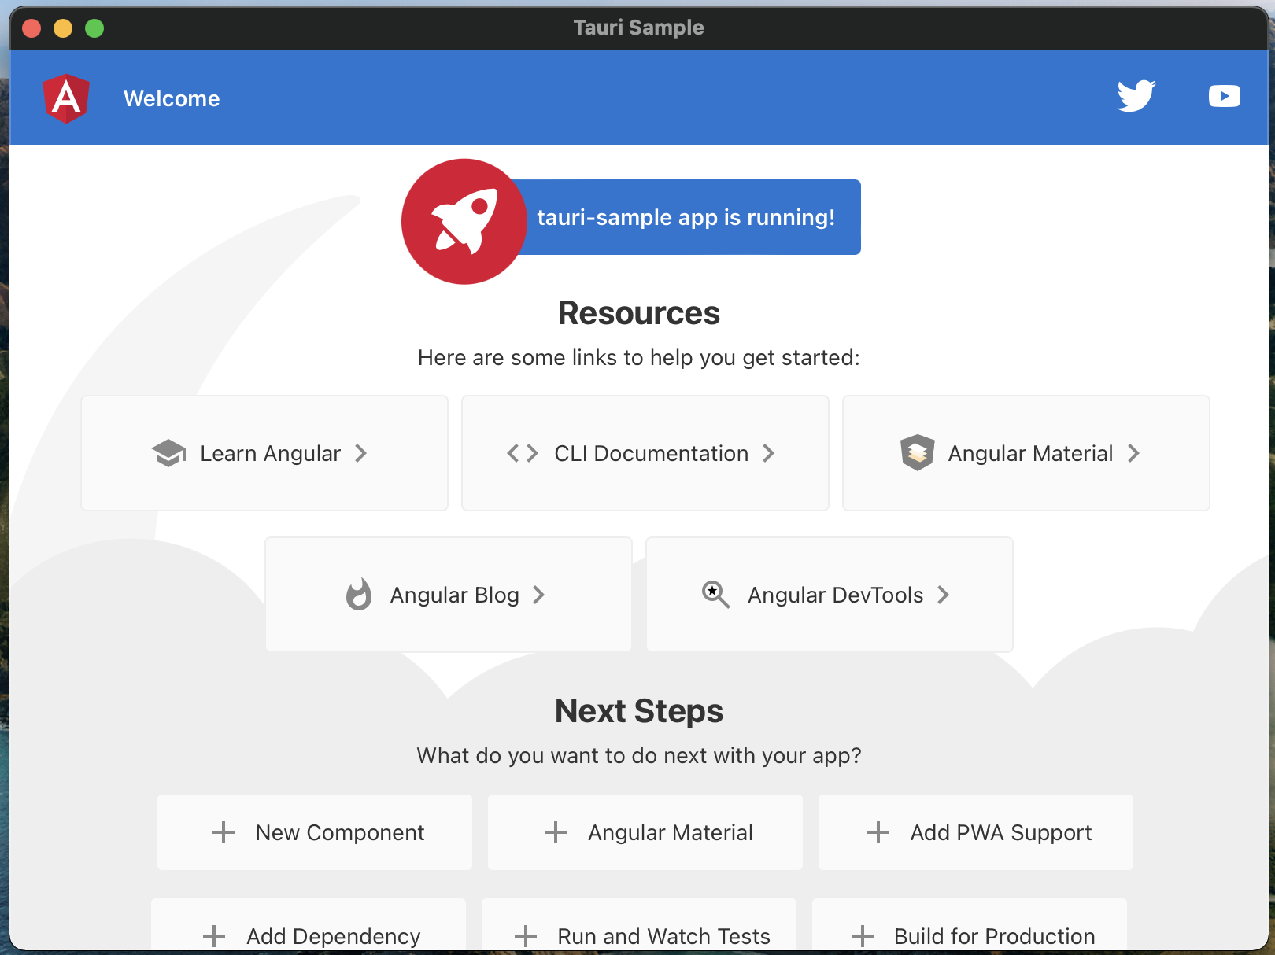
Task: Click the chevron next to CLI Documentation
Action: (769, 453)
